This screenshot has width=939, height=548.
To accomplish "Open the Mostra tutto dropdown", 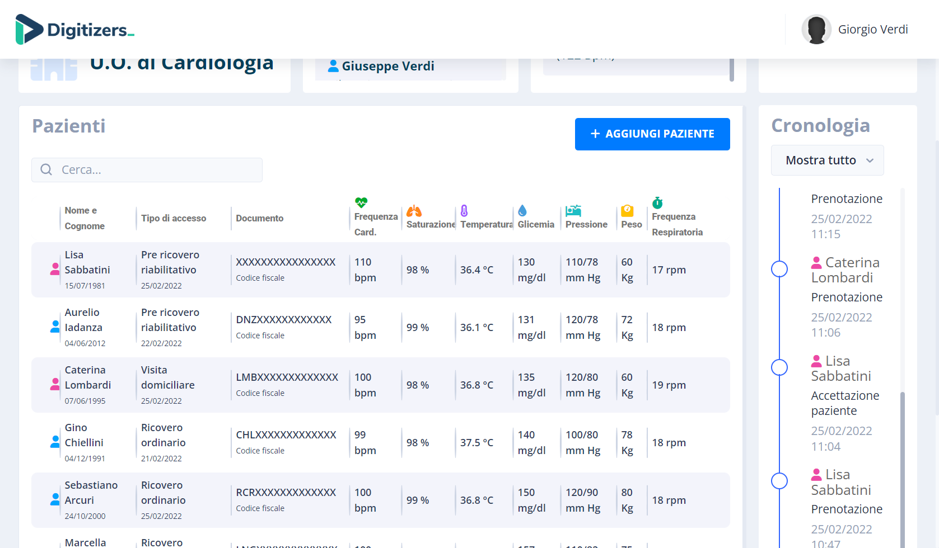I will (x=828, y=160).
